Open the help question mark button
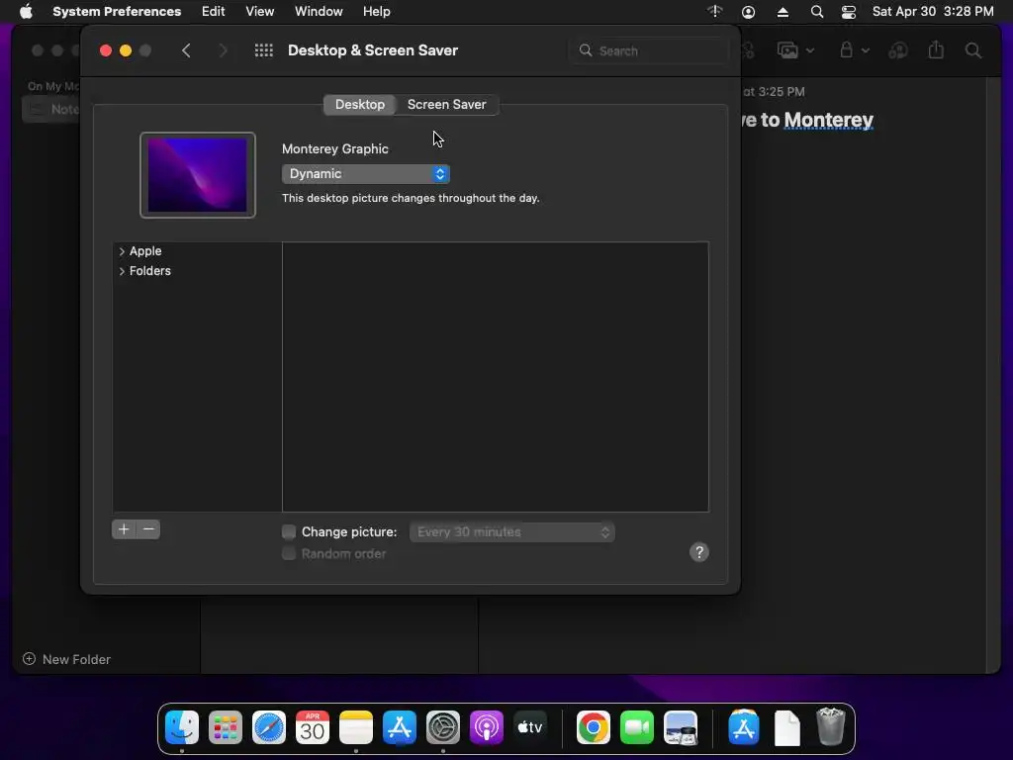Image resolution: width=1013 pixels, height=760 pixels. click(x=699, y=552)
